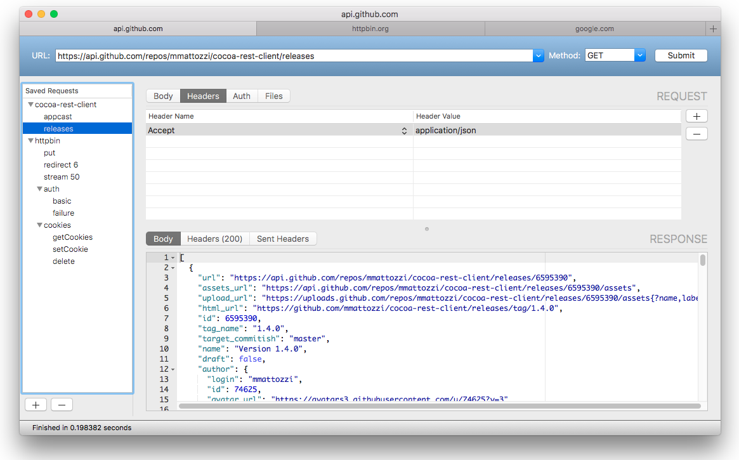Image resolution: width=739 pixels, height=460 pixels.
Task: Collapse the auth folder triangle
Action: pos(39,189)
